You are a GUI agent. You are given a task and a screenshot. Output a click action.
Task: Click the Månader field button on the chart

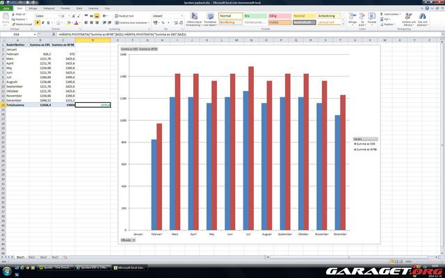pyautogui.click(x=127, y=240)
